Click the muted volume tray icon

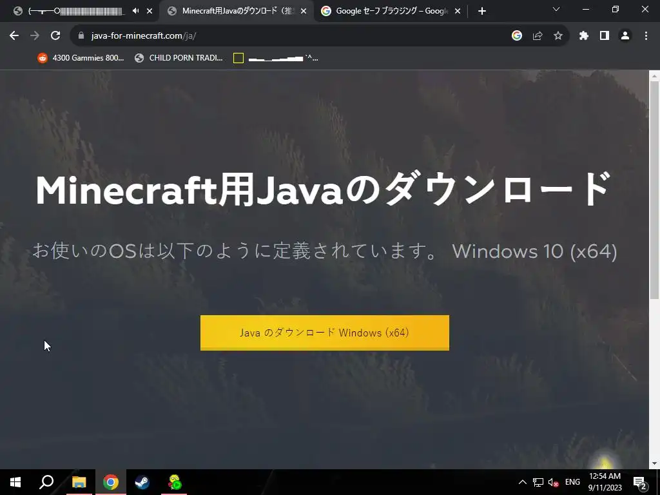pyautogui.click(x=553, y=482)
